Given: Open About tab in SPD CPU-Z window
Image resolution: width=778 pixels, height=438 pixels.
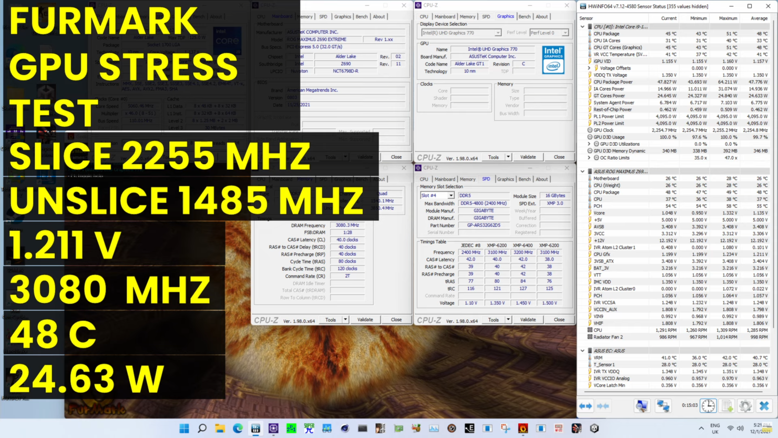Looking at the screenshot, I should click(542, 179).
